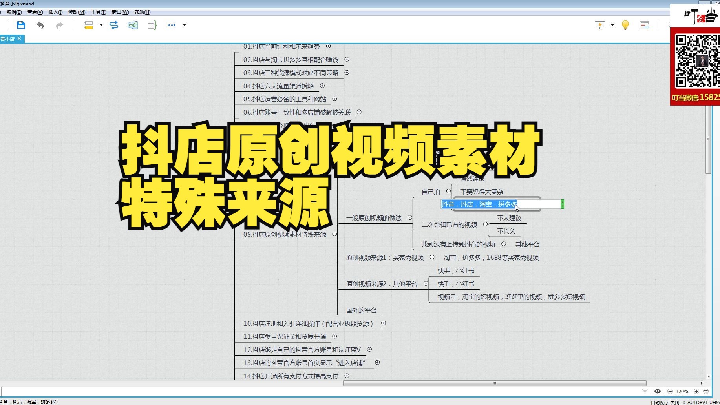Select the 国外的平台 topic

coord(362,310)
